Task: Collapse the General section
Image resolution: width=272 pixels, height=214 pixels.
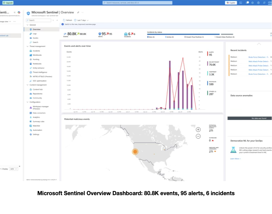Action: pyautogui.click(x=27, y=25)
